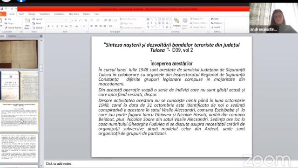298x168 pixels.
Task: Click the New Slide icon
Action: pyautogui.click(x=27, y=24)
